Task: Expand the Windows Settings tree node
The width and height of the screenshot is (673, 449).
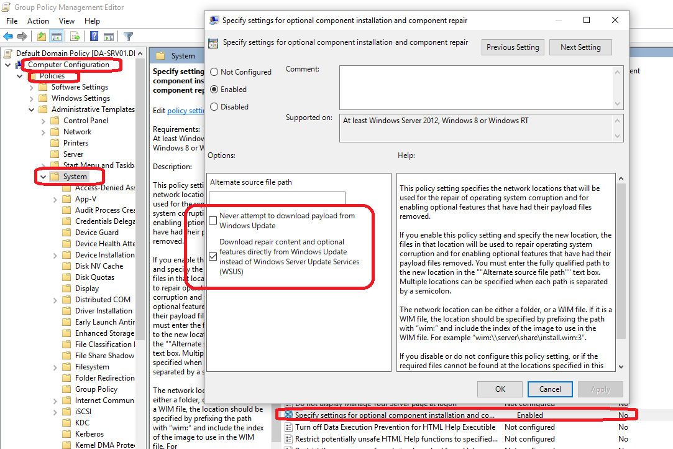Action: coord(32,98)
